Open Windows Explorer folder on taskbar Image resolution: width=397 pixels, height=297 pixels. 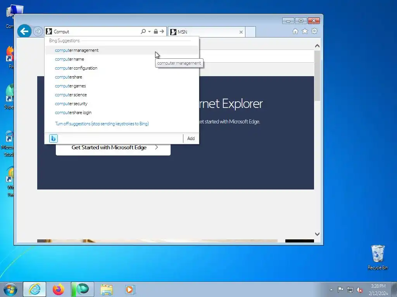(x=107, y=289)
